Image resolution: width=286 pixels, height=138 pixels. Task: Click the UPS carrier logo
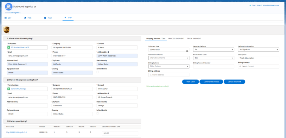6,30
